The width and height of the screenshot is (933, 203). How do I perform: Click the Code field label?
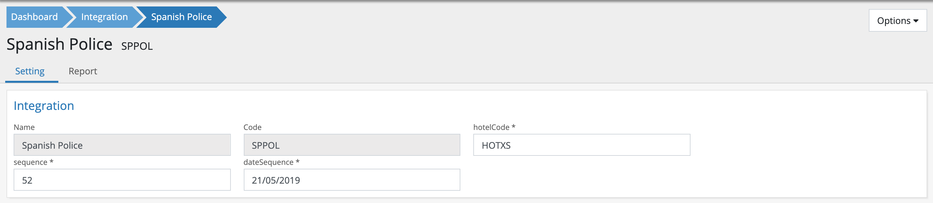(253, 127)
